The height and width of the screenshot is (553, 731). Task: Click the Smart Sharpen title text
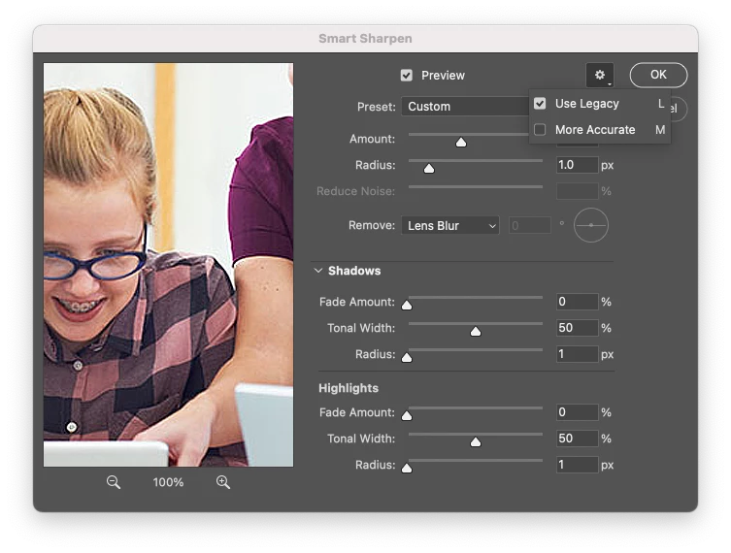tap(365, 38)
